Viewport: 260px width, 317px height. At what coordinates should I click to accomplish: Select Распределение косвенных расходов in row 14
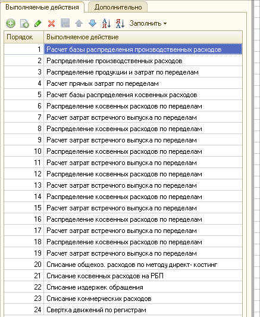click(143, 197)
